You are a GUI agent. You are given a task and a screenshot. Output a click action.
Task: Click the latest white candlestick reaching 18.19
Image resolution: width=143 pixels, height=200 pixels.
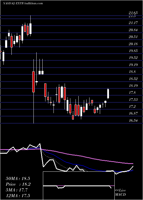coord(108,94)
